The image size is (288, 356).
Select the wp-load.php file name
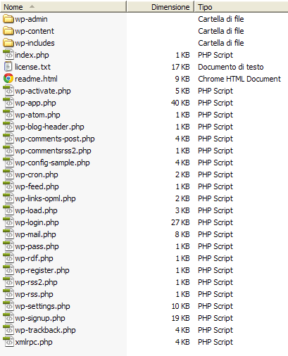[x=36, y=210]
